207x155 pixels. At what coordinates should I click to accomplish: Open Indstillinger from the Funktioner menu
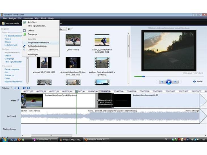tap(33, 54)
